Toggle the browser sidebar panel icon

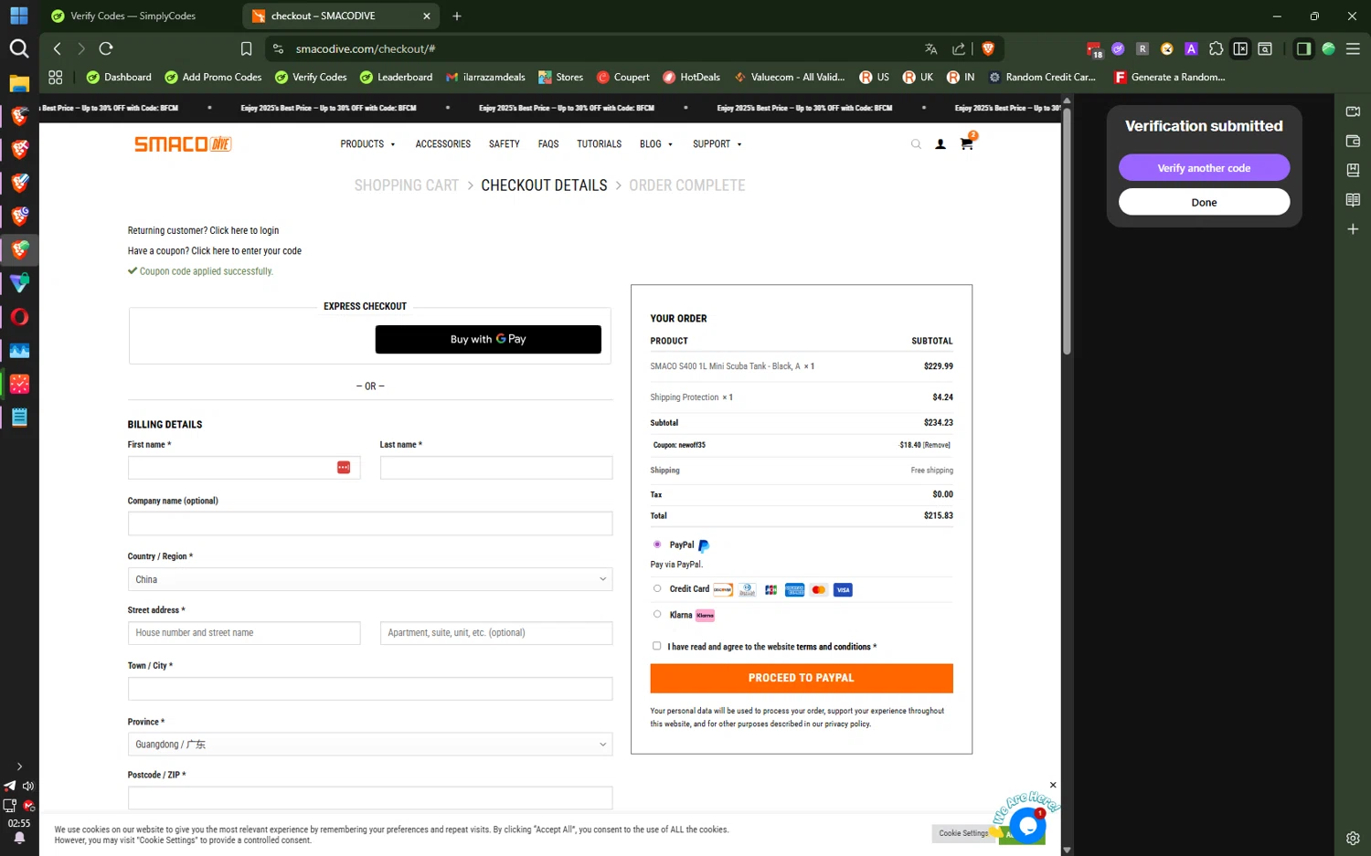point(1304,48)
